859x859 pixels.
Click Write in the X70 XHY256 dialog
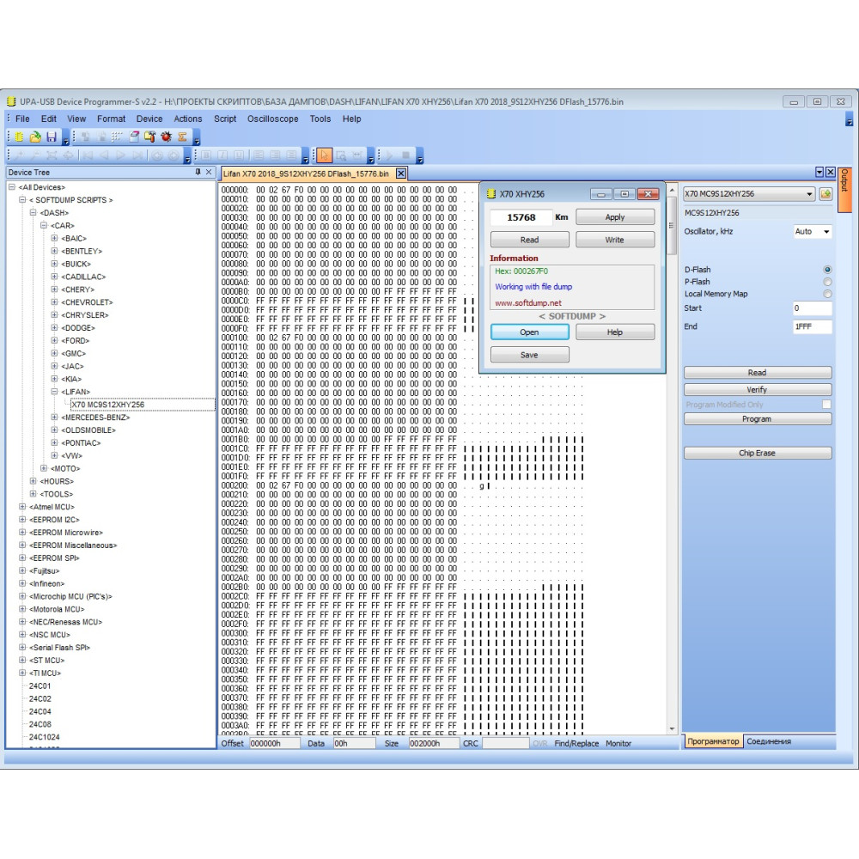tap(615, 240)
